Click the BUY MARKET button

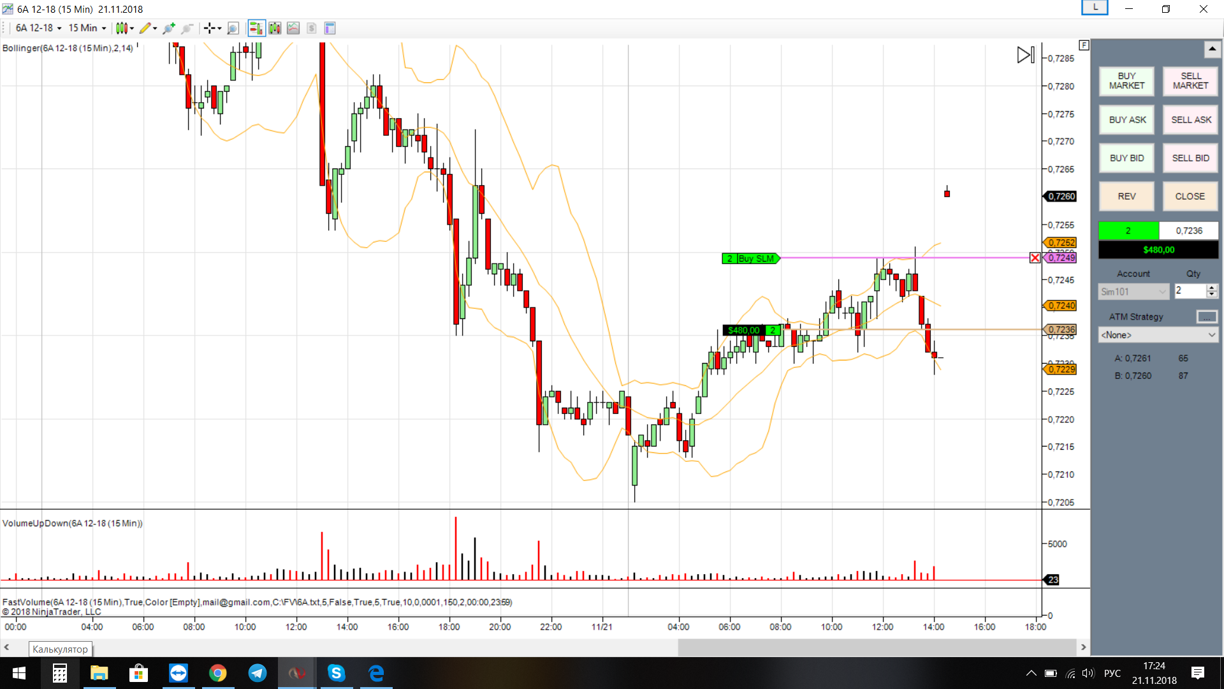[1126, 81]
